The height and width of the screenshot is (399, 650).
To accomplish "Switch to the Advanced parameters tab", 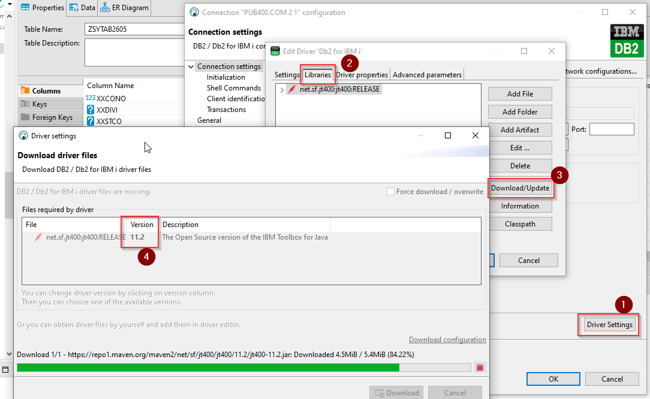I will pos(427,74).
